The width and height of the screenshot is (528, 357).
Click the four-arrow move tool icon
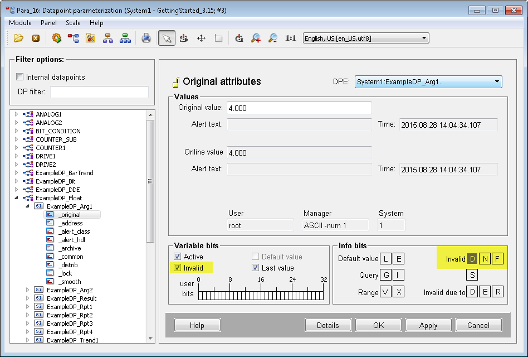(201, 38)
